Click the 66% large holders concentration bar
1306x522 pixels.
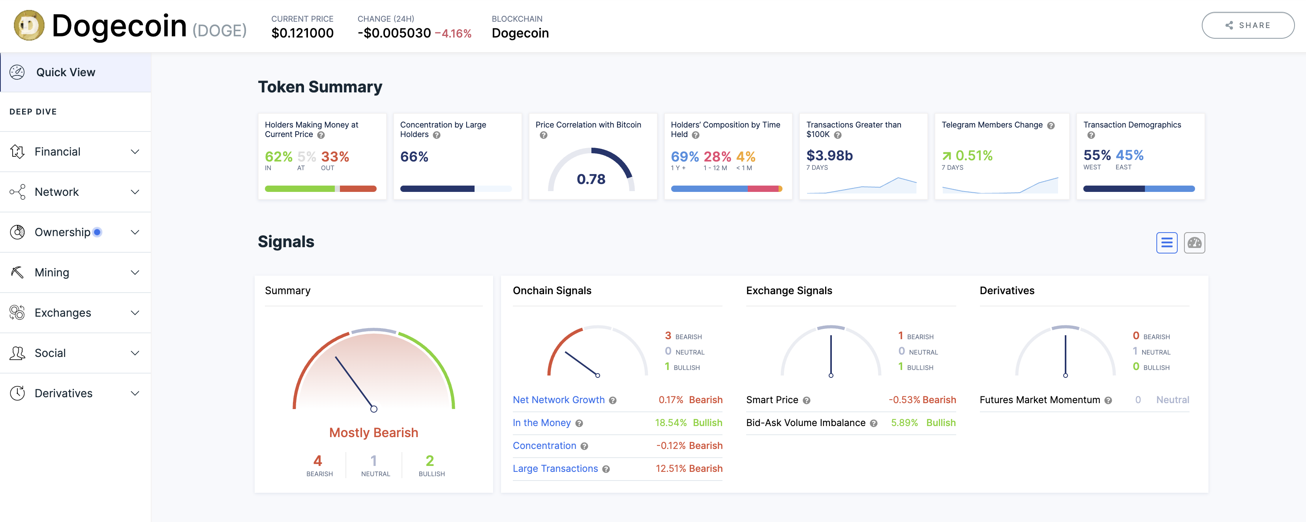coord(456,189)
